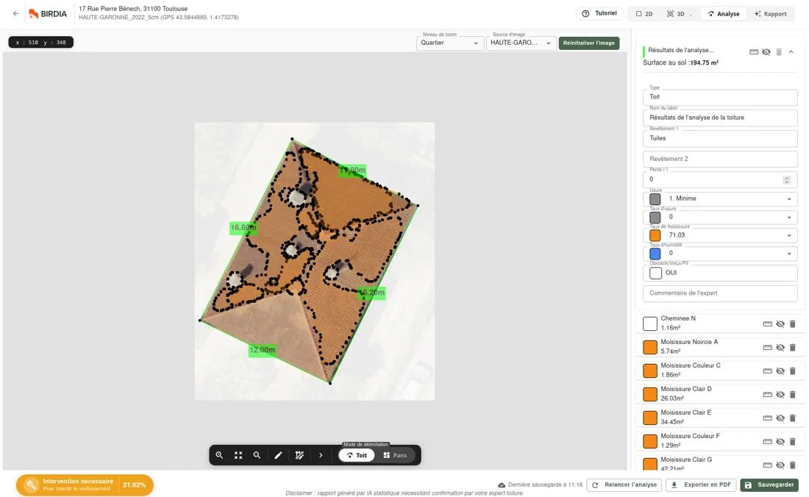The width and height of the screenshot is (809, 497).
Task: Check the OUI box for Obstacle/Velux/PV
Action: tap(655, 273)
